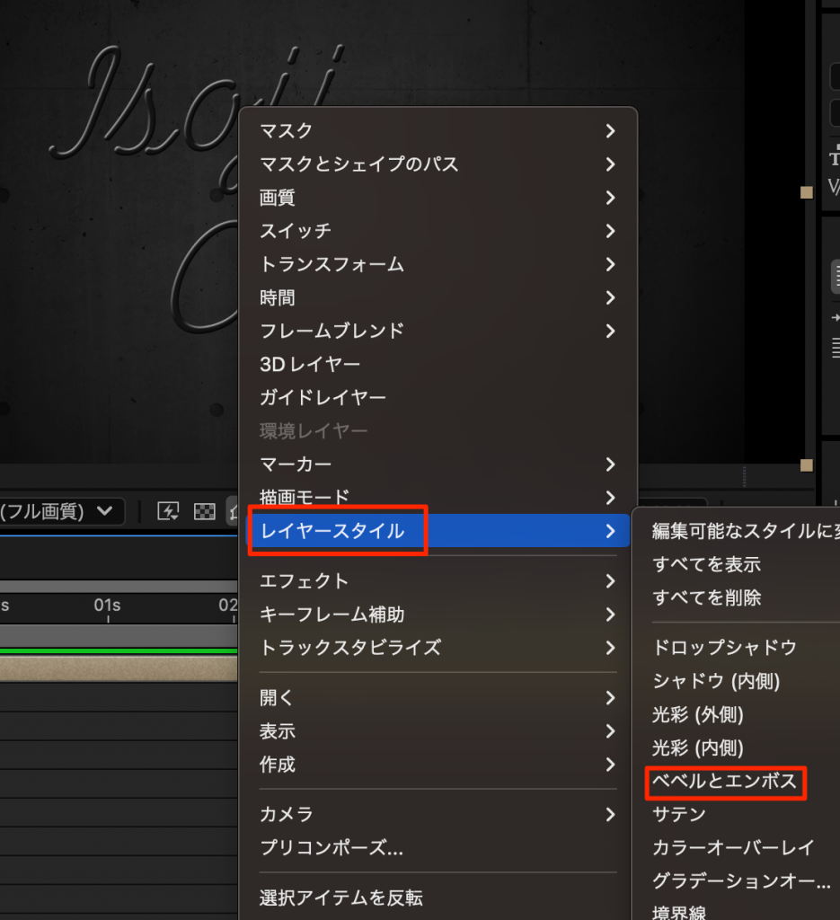Open the Fast Previews icon

tap(168, 511)
